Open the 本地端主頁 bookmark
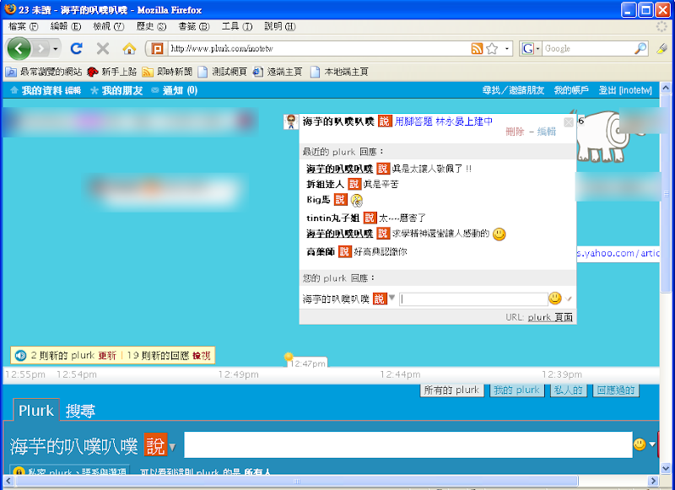 (339, 72)
